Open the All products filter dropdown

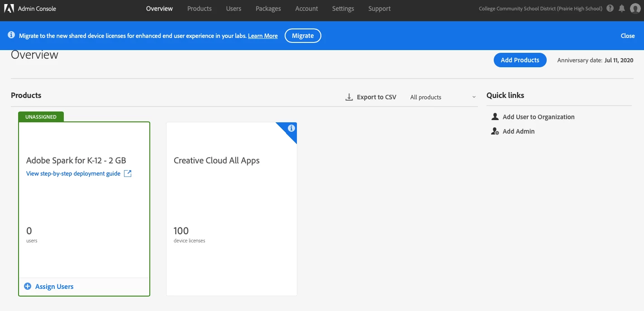click(443, 97)
